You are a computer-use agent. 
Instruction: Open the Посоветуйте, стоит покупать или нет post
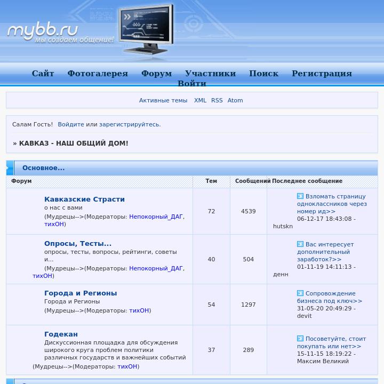332,342
